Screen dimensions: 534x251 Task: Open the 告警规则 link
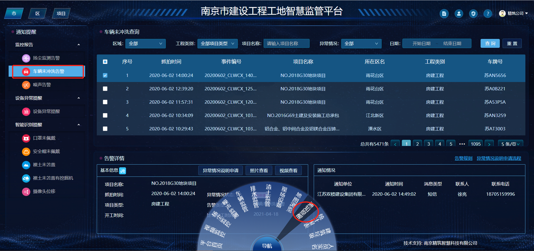point(463,158)
